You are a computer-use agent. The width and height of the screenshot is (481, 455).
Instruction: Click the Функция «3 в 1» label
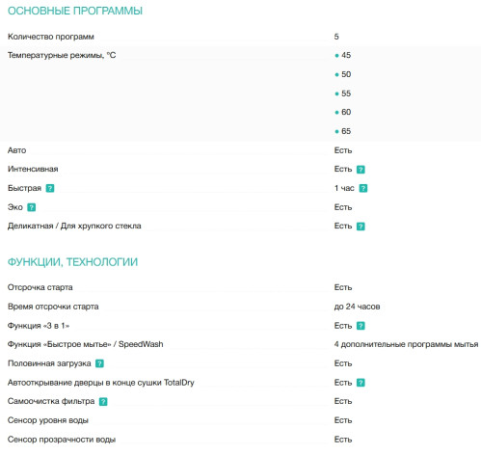tap(39, 326)
